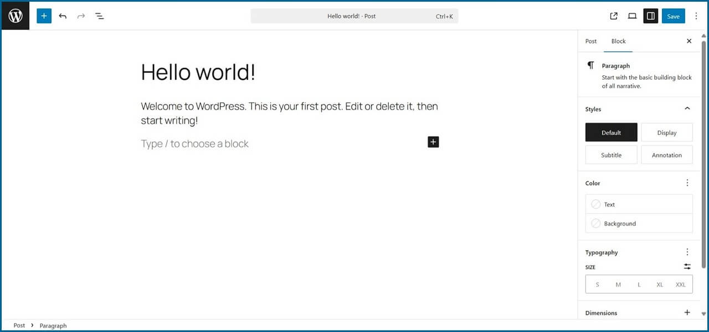Apply the Display paragraph style
The image size is (709, 332).
click(667, 132)
